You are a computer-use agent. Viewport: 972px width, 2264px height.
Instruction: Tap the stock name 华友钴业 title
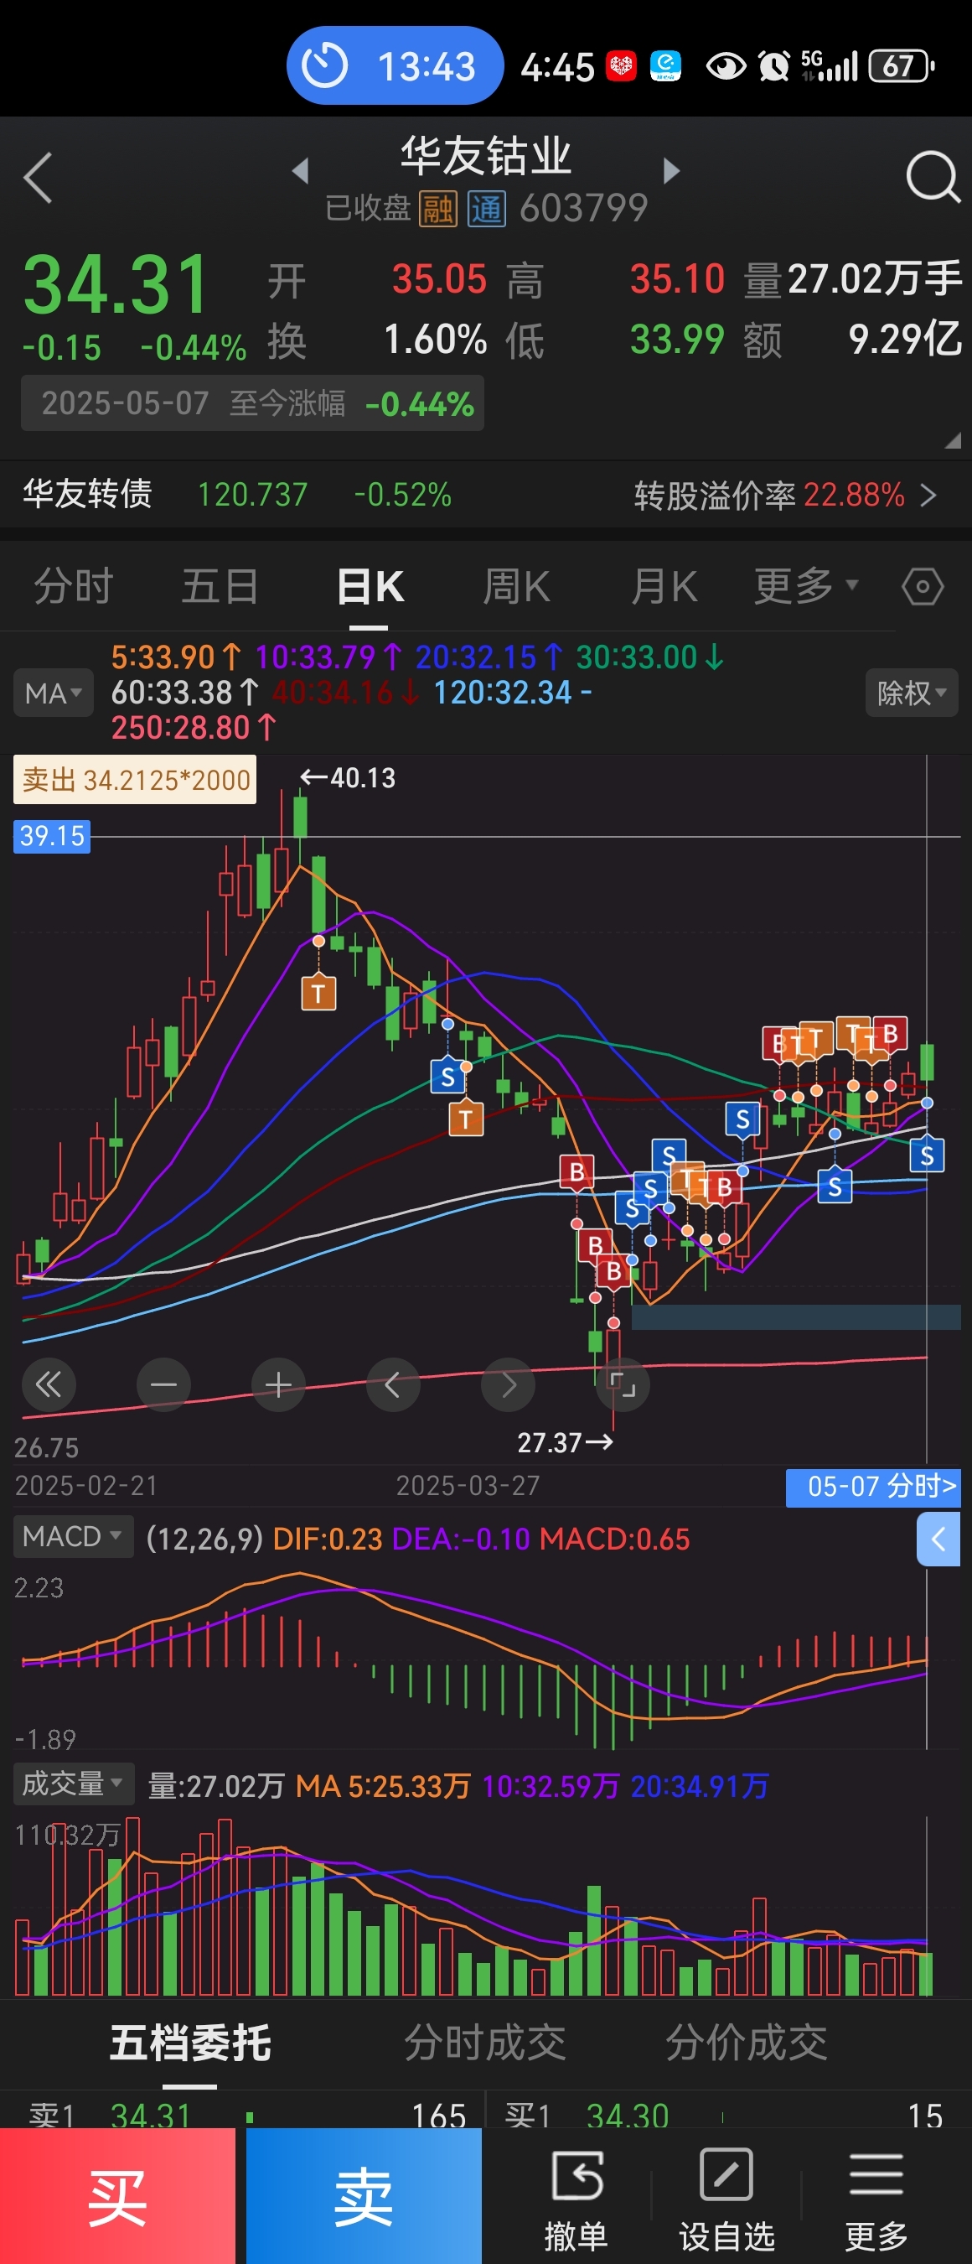point(487,157)
